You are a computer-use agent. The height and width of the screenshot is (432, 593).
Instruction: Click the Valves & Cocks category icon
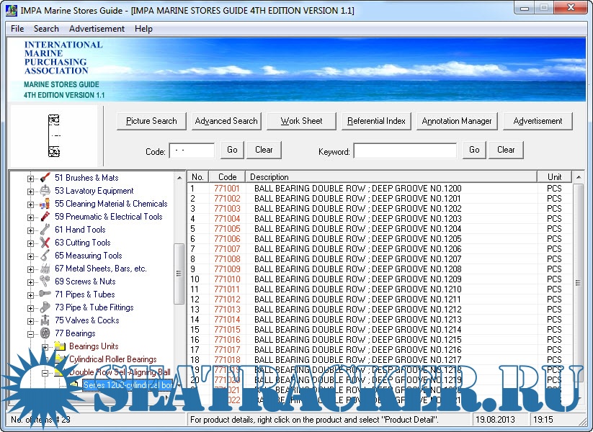[45, 320]
